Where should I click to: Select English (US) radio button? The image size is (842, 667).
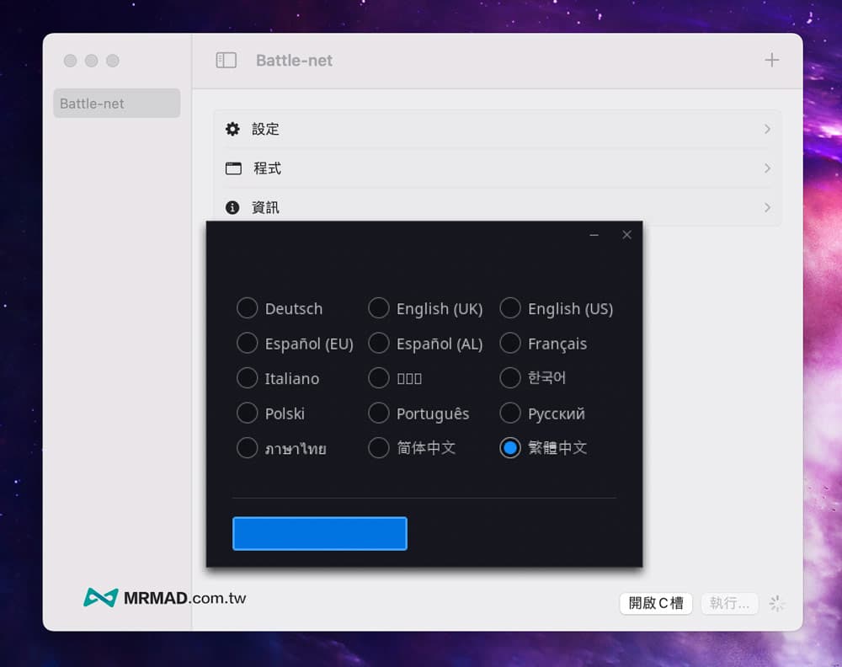point(510,308)
